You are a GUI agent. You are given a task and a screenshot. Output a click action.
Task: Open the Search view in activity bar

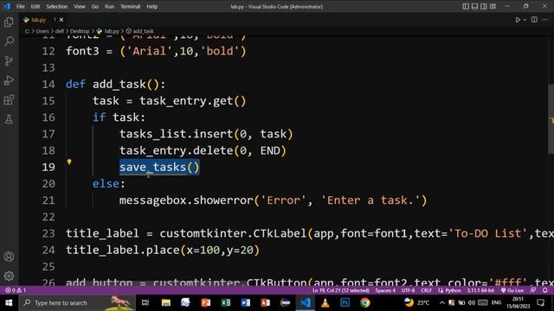tap(9, 41)
